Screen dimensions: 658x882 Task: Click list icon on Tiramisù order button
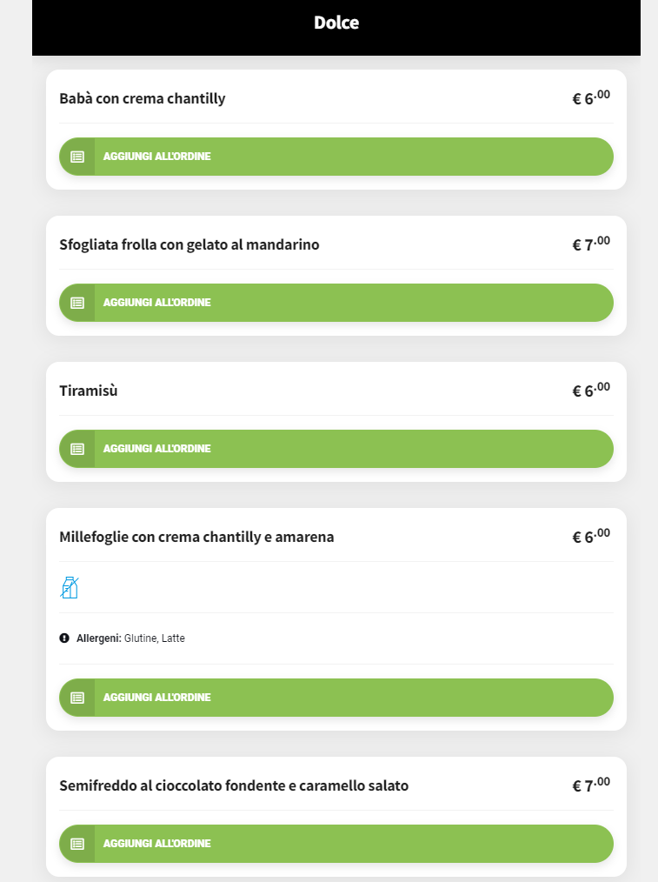click(77, 449)
